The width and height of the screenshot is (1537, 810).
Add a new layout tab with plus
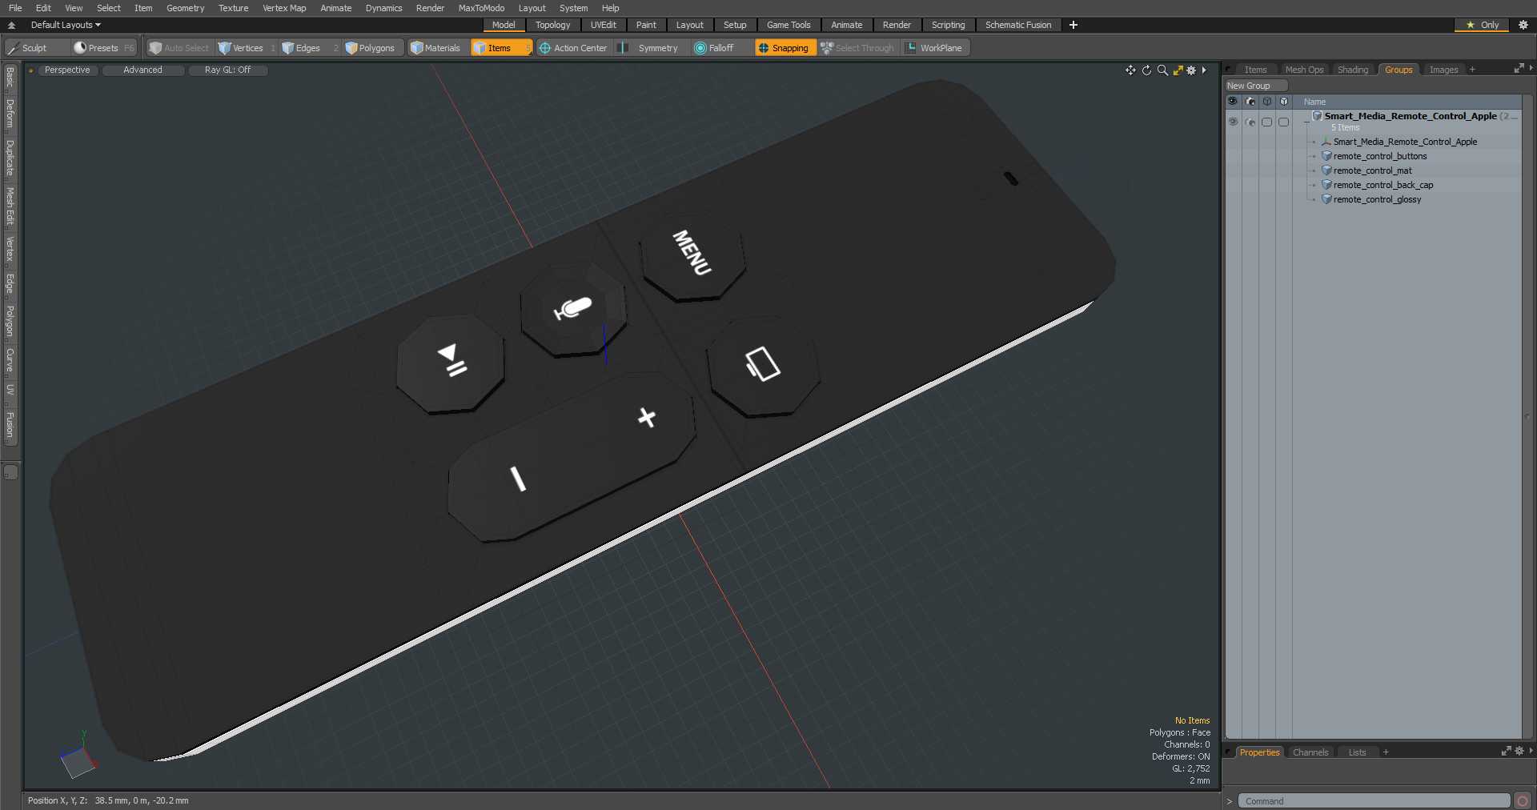pos(1073,25)
